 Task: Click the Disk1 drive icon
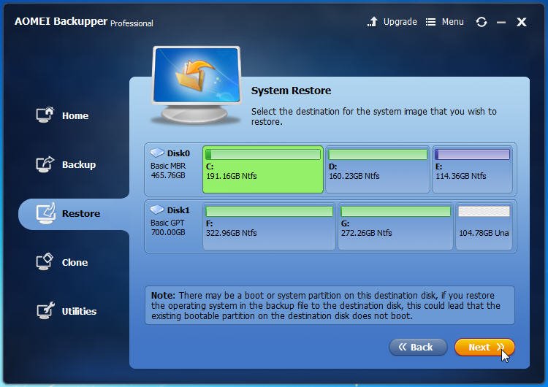[x=157, y=210]
